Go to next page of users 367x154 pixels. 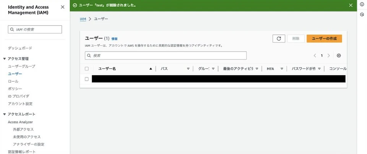[329, 56]
